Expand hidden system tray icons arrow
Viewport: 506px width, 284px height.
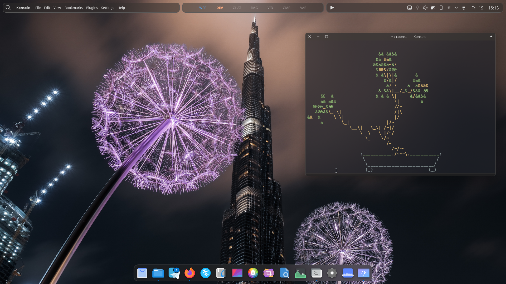click(x=456, y=8)
